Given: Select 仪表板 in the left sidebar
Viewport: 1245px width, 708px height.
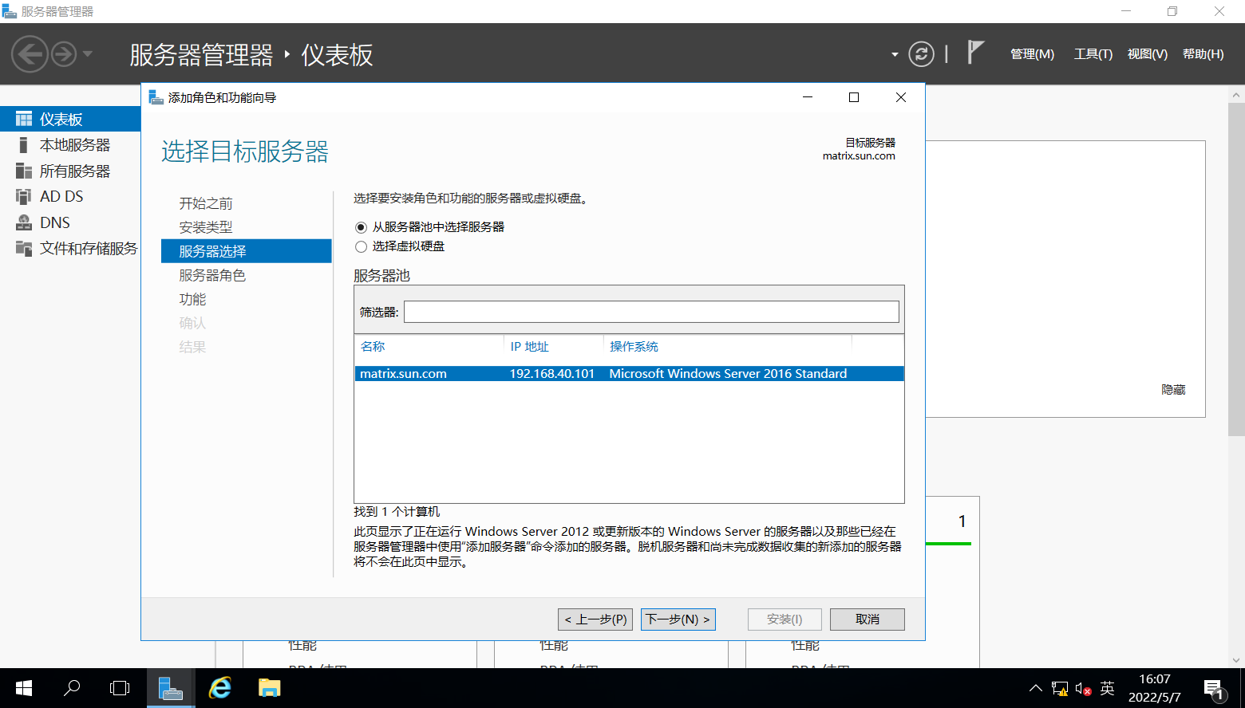Looking at the screenshot, I should point(70,119).
